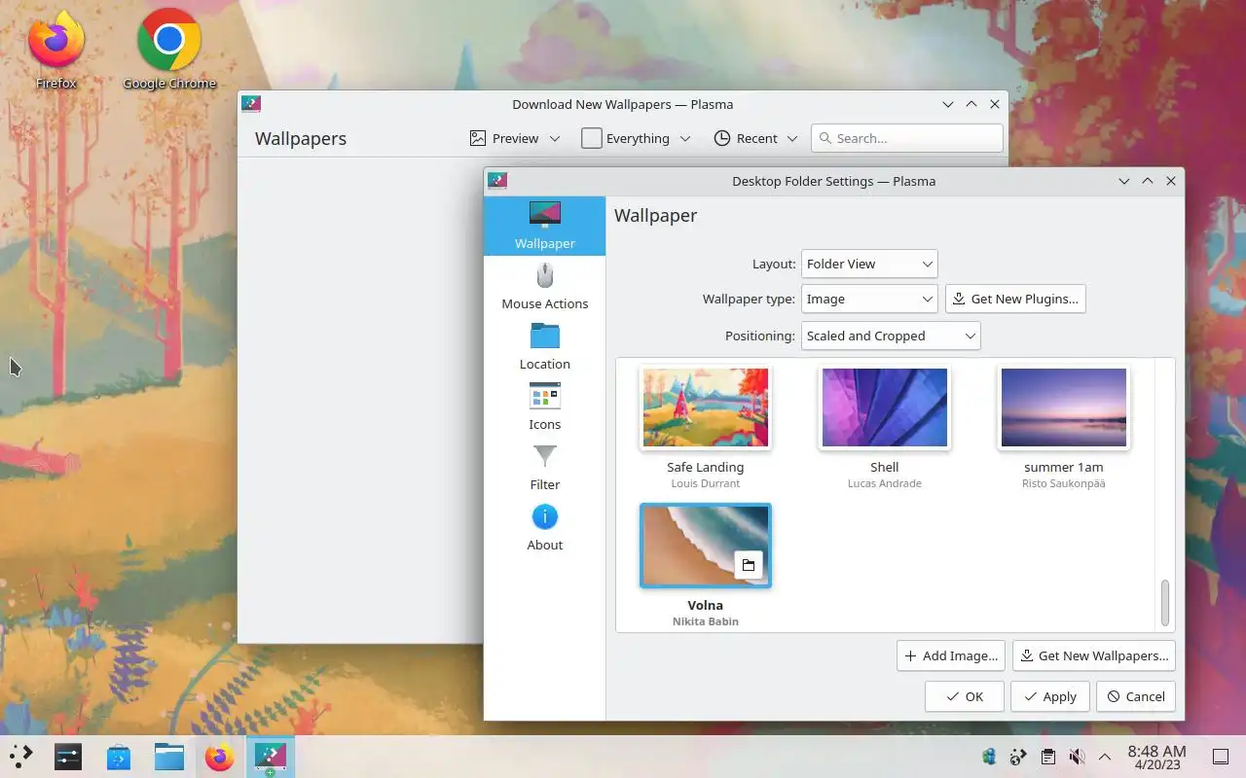
Task: Open the About page in the sidebar
Action: (x=544, y=528)
